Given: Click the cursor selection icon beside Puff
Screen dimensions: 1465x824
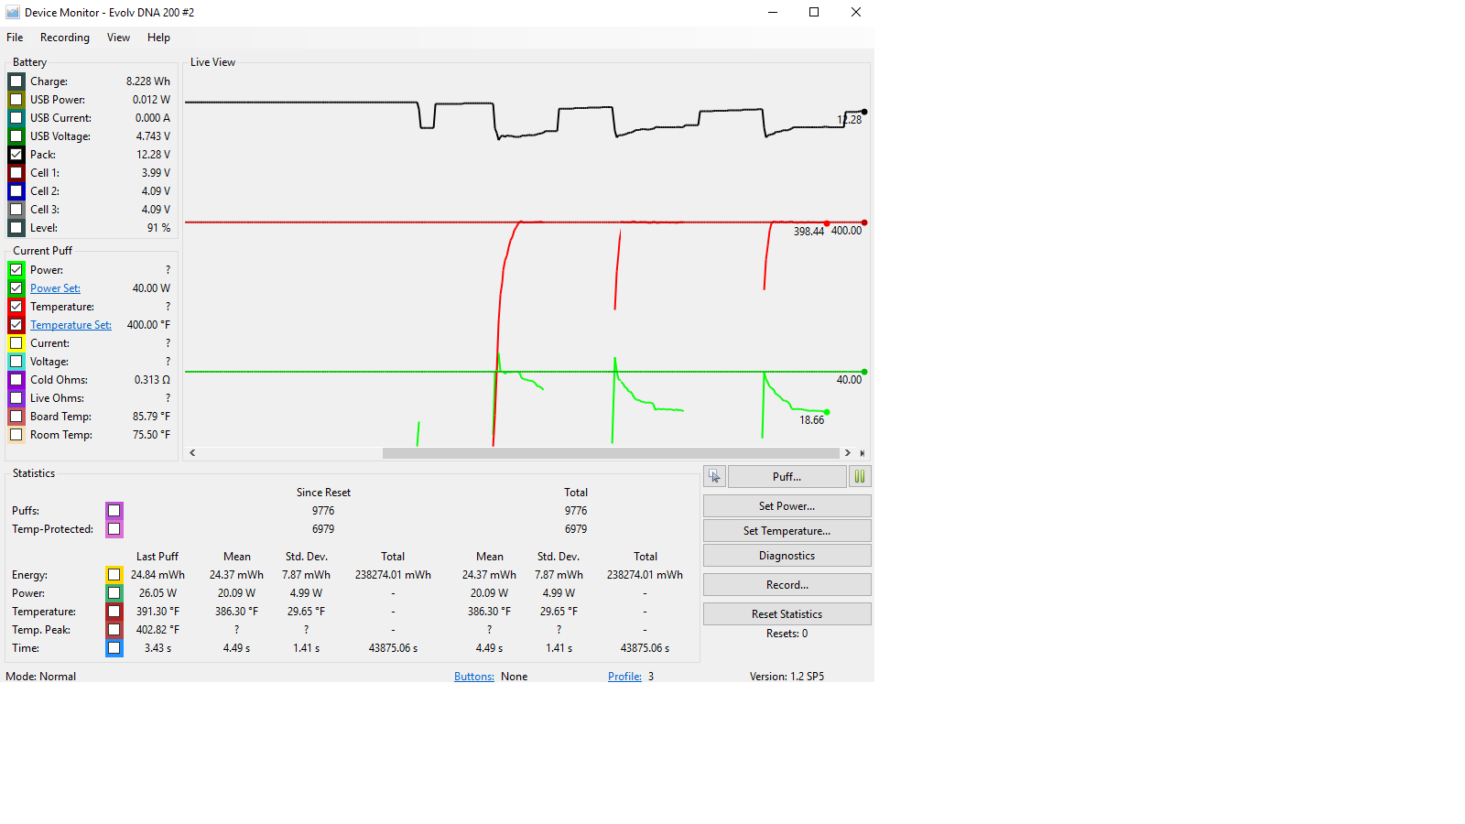Looking at the screenshot, I should (714, 476).
